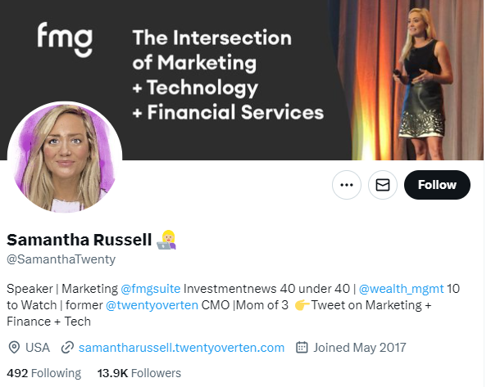The image size is (491, 387).
Task: Click the envelope message icon
Action: click(382, 185)
